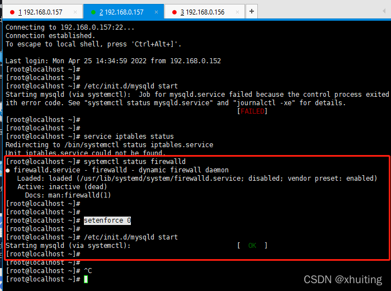Add a new session tab with plus button
391x291 pixels.
click(x=252, y=11)
